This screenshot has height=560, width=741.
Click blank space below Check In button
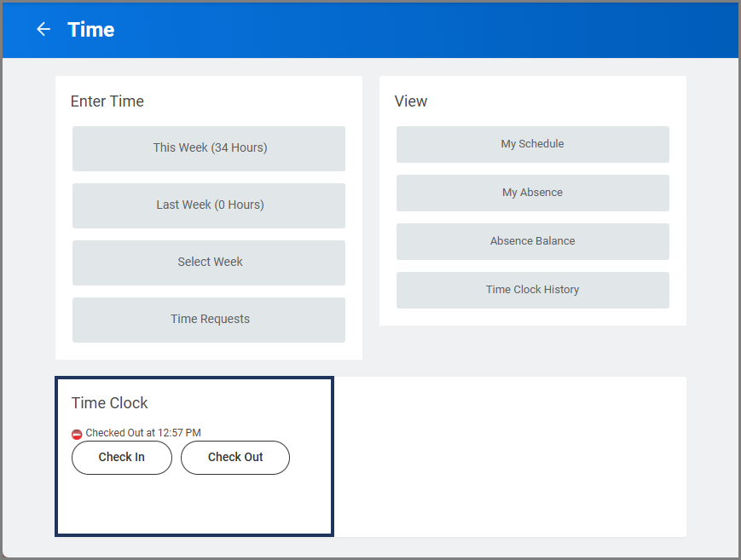(122, 505)
